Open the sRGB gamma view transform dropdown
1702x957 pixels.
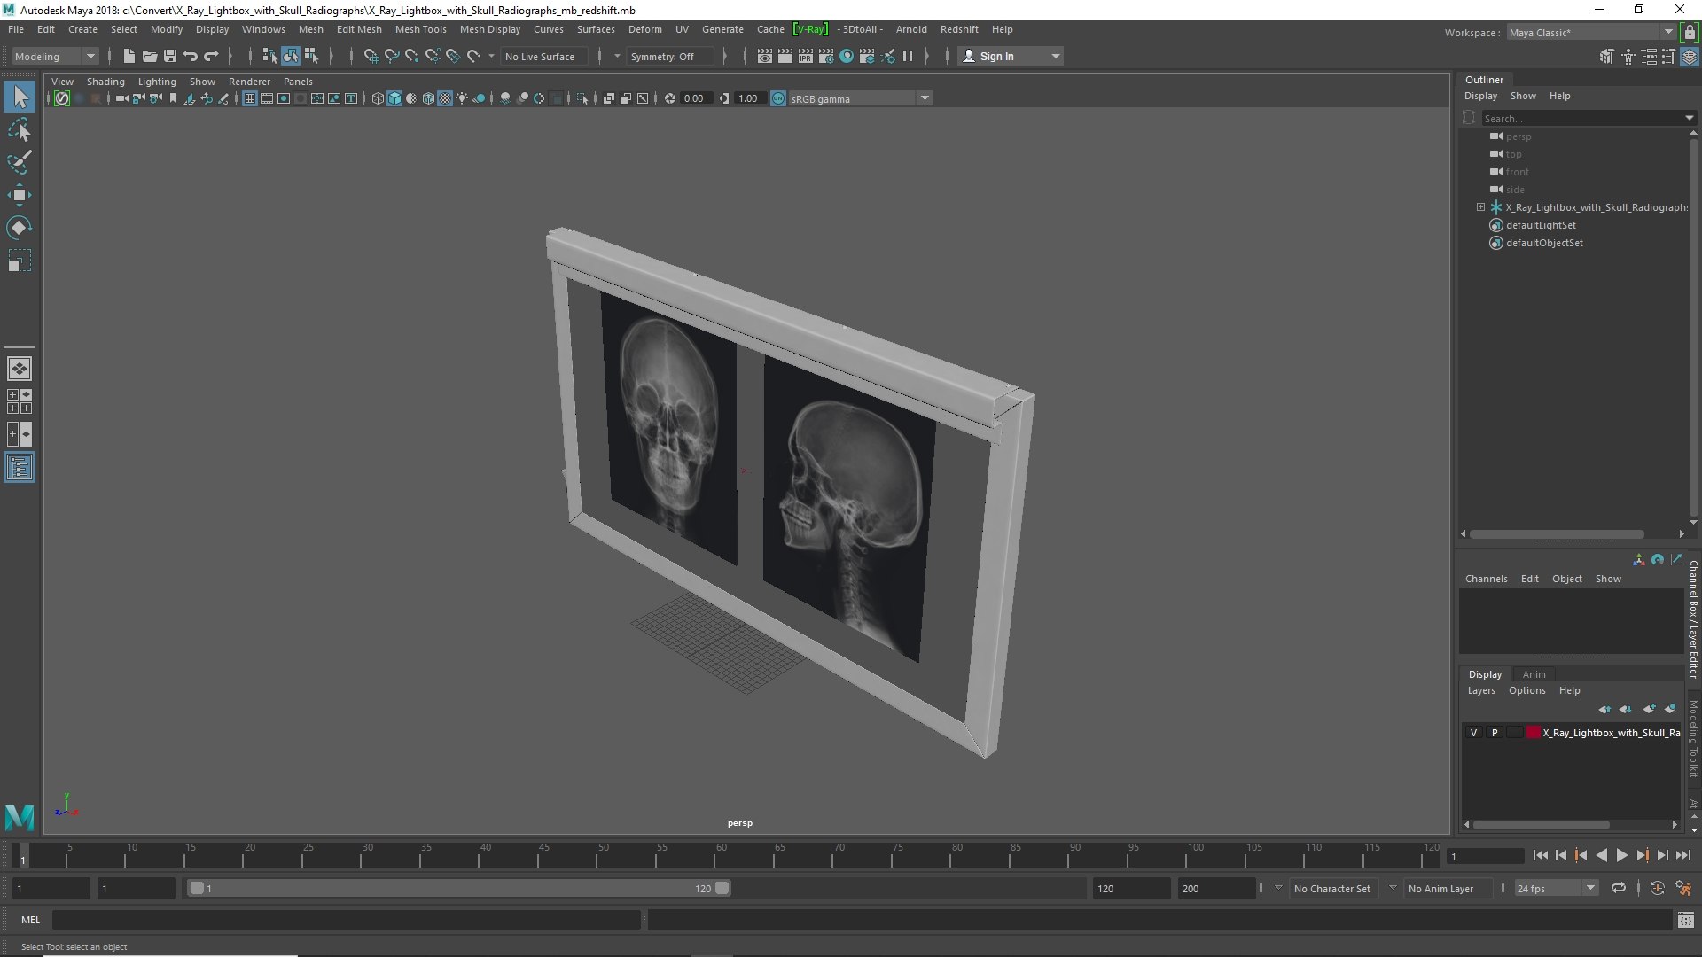[860, 98]
